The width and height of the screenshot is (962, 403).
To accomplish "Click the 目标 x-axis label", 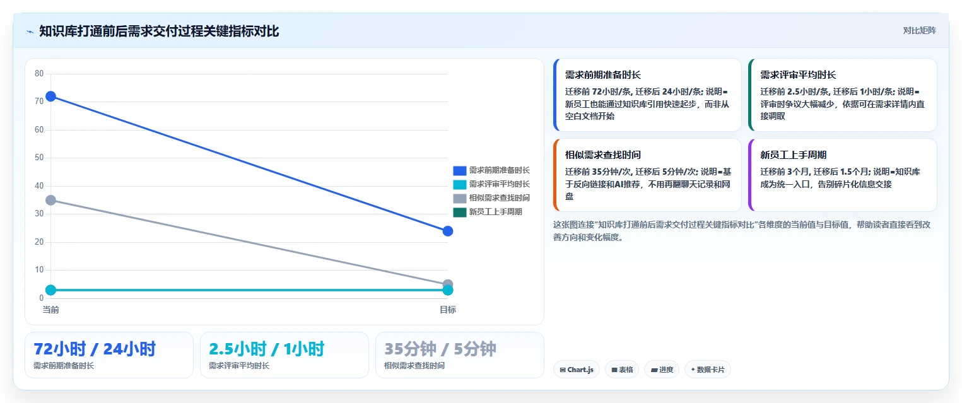I will click(x=448, y=310).
